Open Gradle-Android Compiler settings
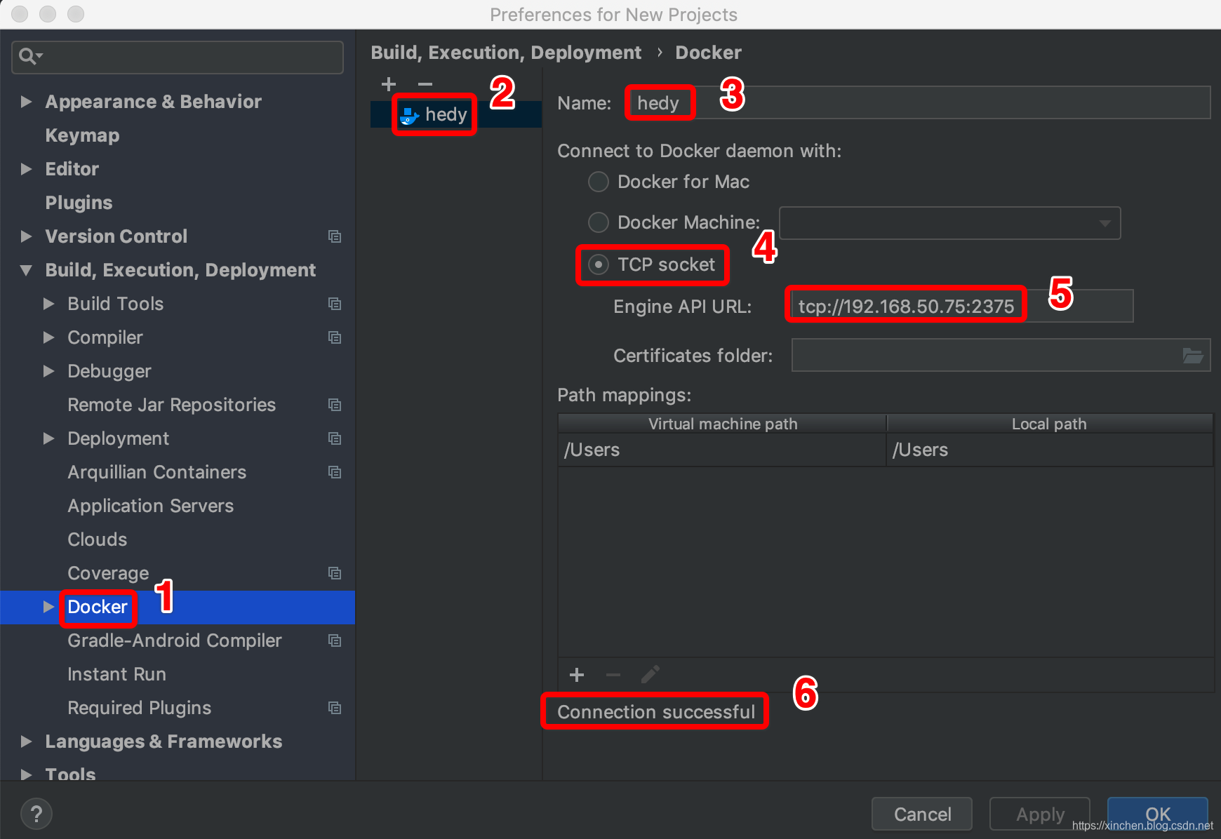This screenshot has width=1221, height=839. click(x=174, y=640)
